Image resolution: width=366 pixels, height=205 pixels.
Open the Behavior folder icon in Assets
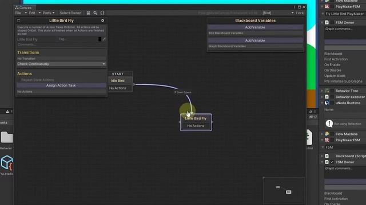tap(6, 137)
